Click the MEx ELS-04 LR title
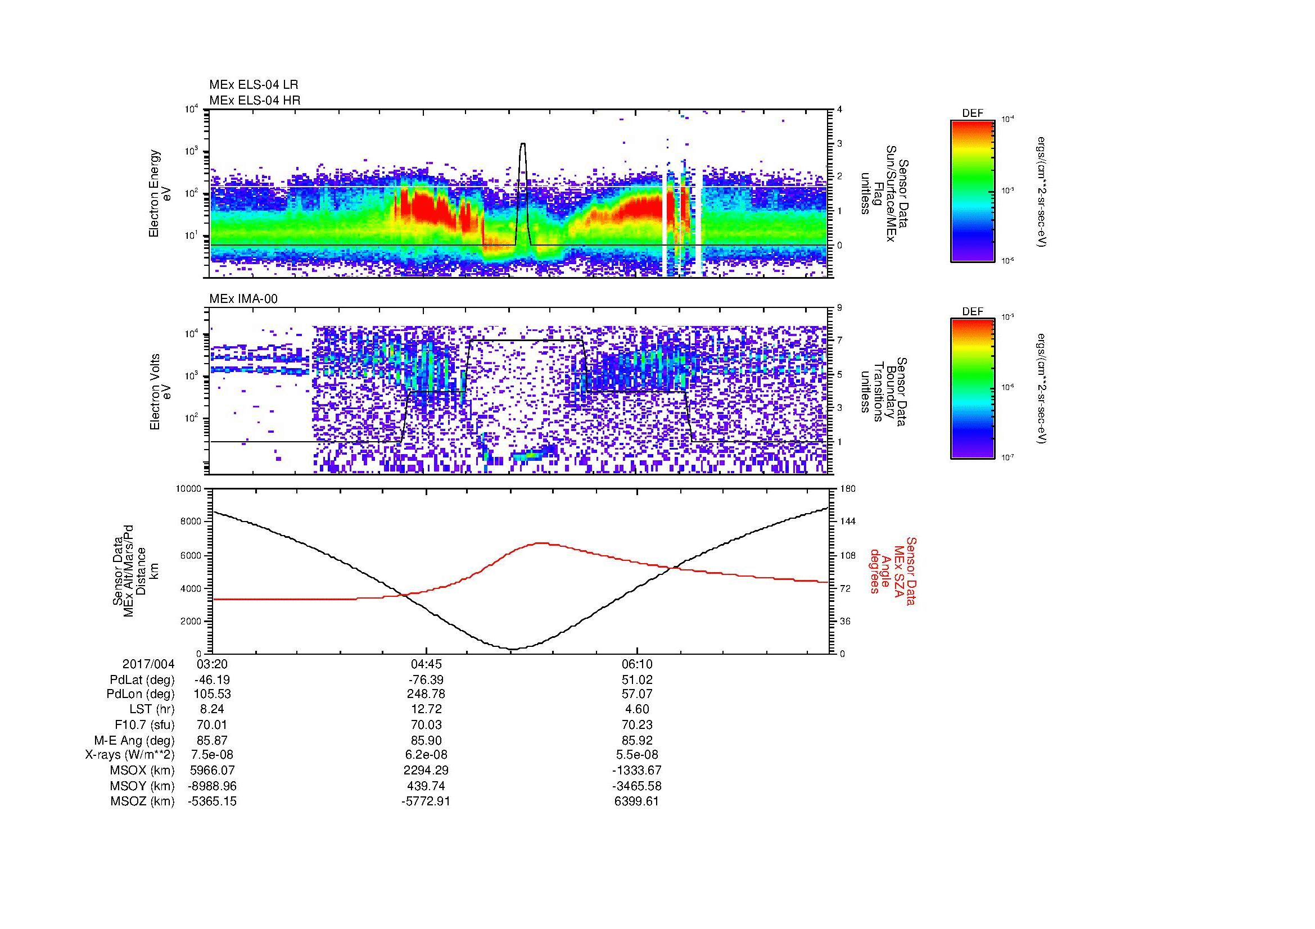This screenshot has width=1315, height=929. point(253,85)
